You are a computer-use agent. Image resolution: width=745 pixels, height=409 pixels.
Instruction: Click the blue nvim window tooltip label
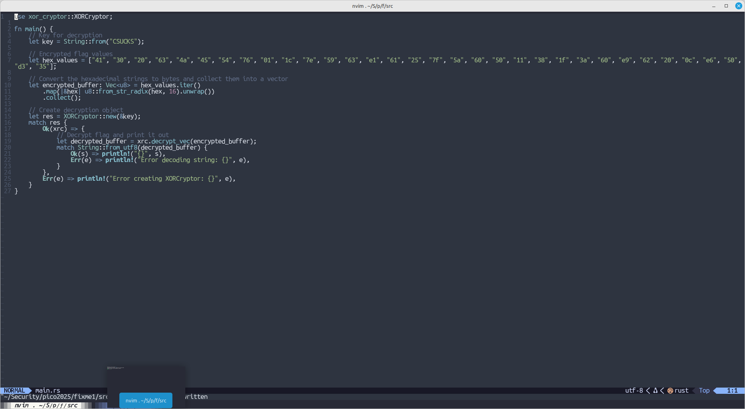[146, 400]
